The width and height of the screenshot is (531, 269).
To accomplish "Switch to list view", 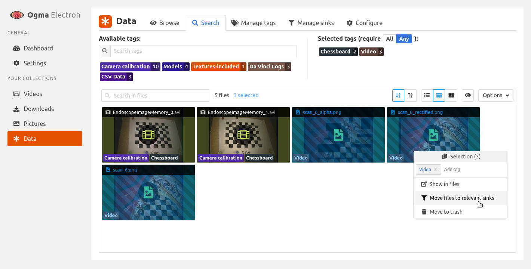I will click(427, 95).
